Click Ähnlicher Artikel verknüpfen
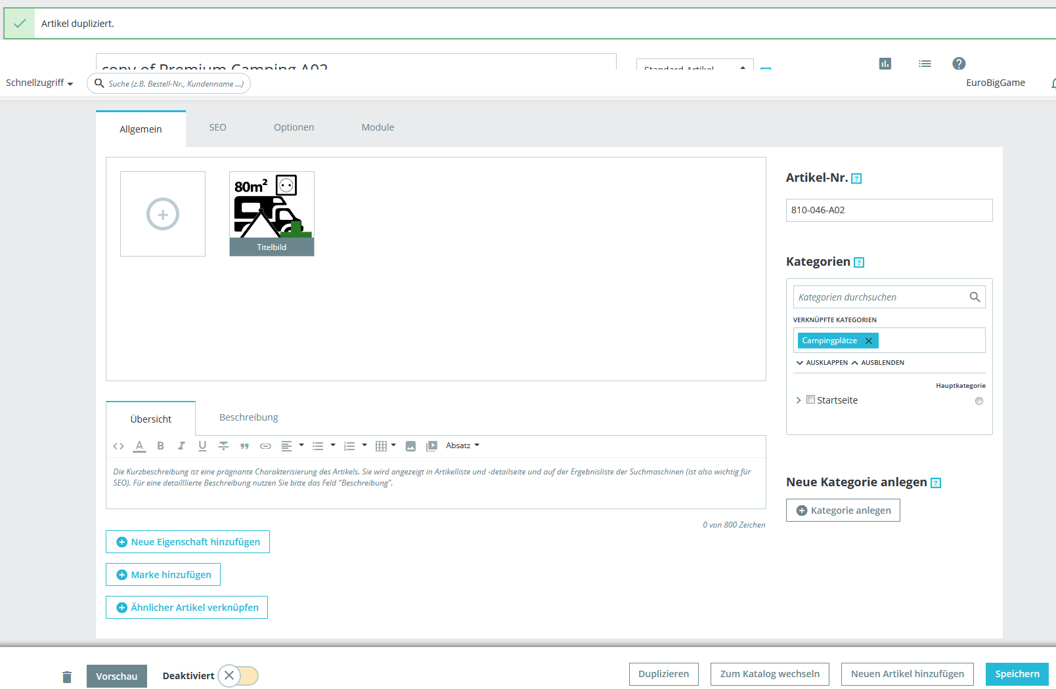This screenshot has width=1056, height=689. pyautogui.click(x=187, y=608)
